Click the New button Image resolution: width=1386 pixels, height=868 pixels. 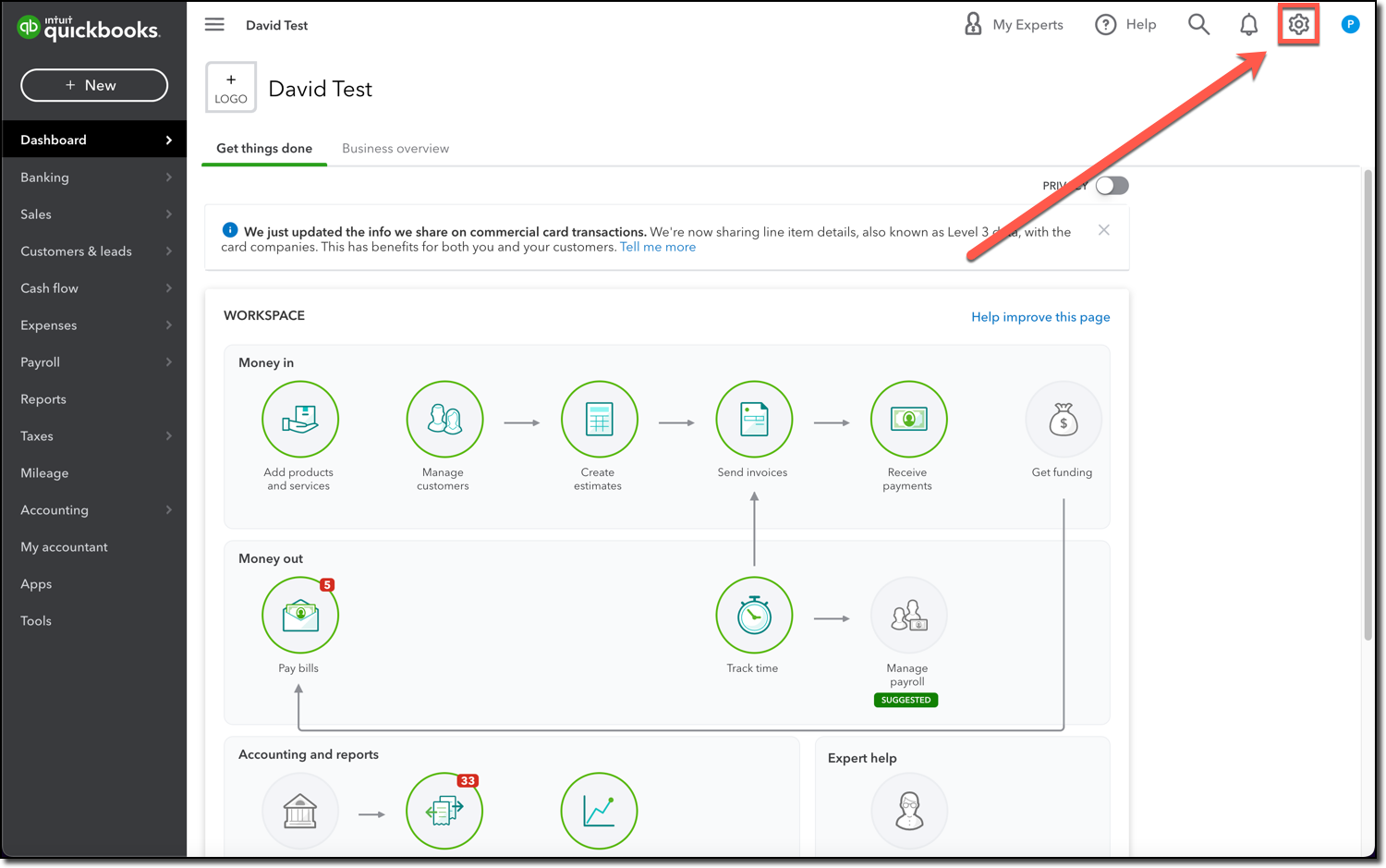coord(93,84)
